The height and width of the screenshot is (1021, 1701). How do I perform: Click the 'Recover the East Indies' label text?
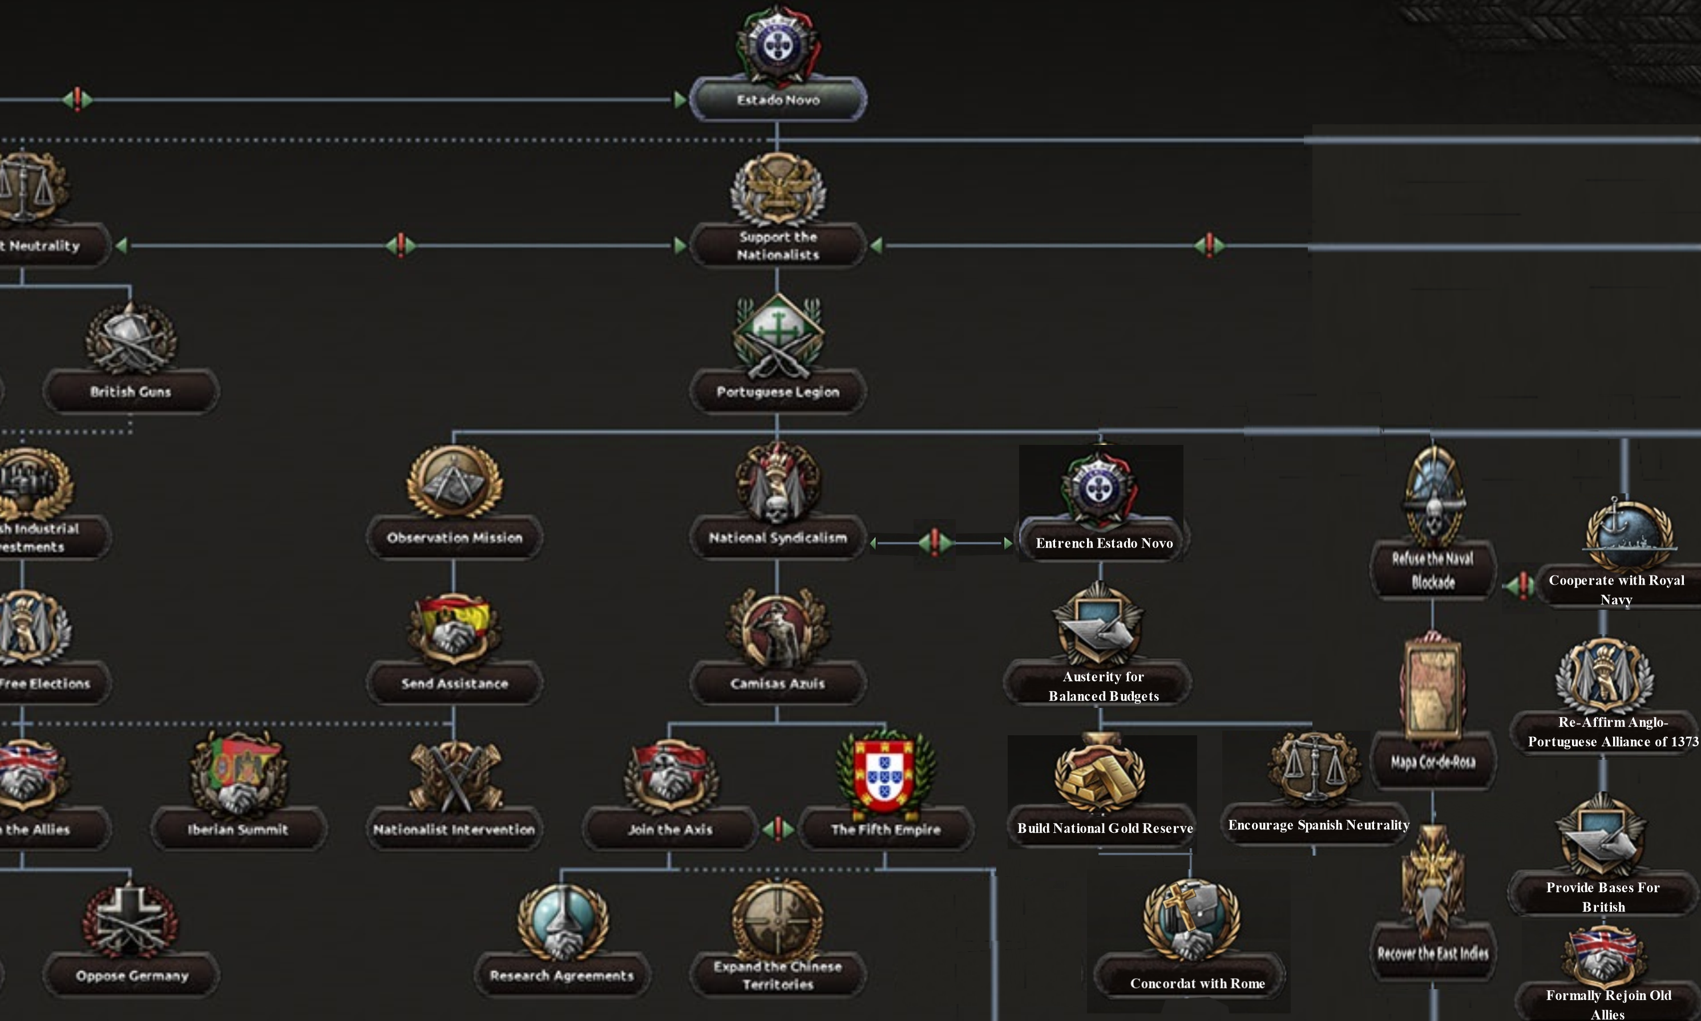point(1433,953)
